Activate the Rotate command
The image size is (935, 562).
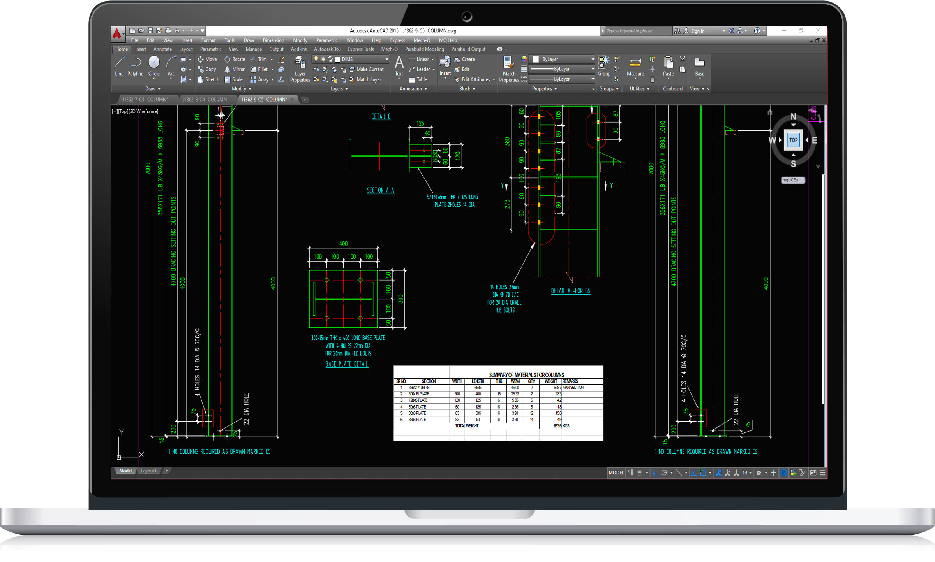235,59
